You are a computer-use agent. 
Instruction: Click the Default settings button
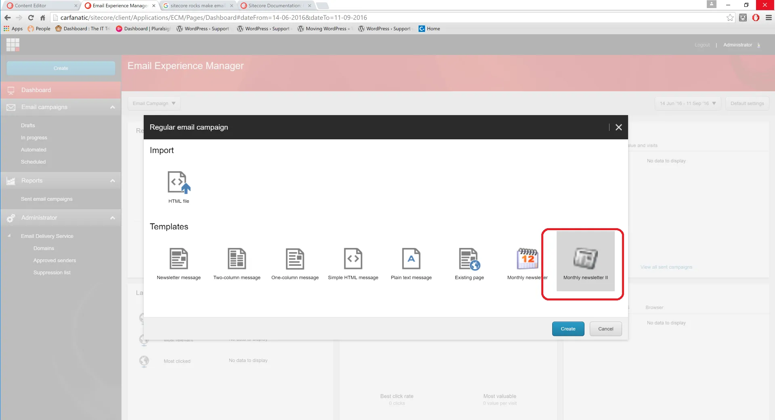[747, 103]
